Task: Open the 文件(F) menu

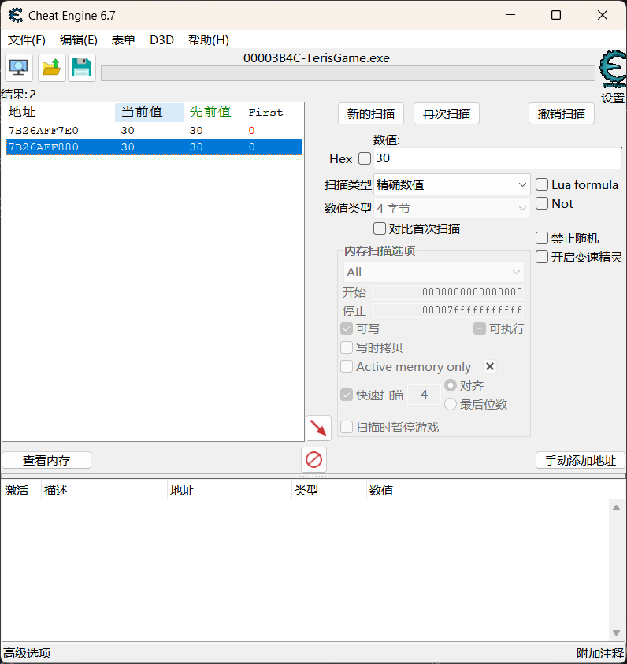Action: click(x=27, y=40)
